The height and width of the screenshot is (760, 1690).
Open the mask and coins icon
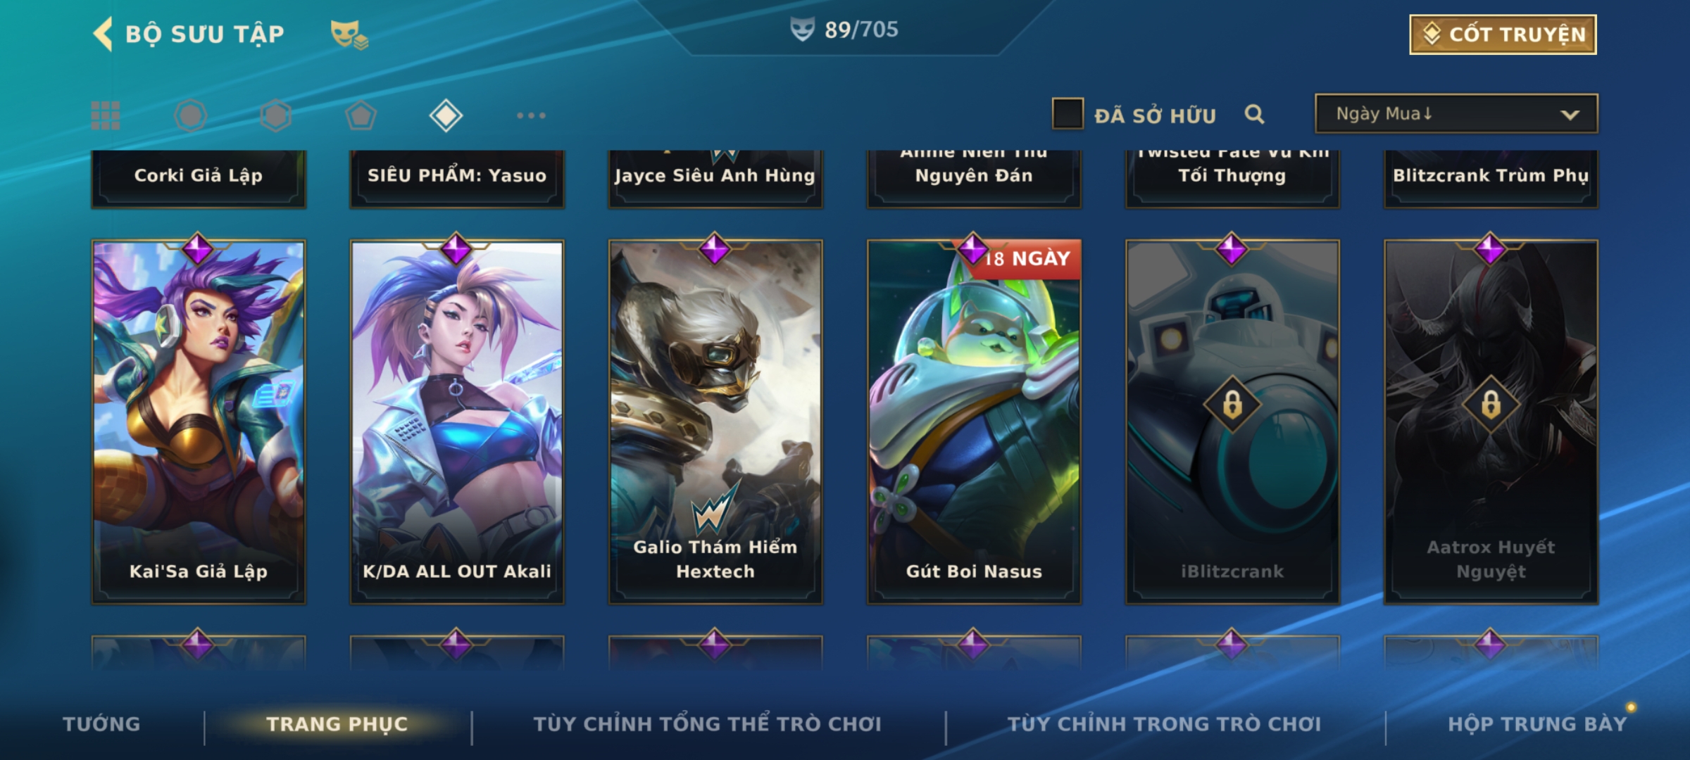(349, 34)
